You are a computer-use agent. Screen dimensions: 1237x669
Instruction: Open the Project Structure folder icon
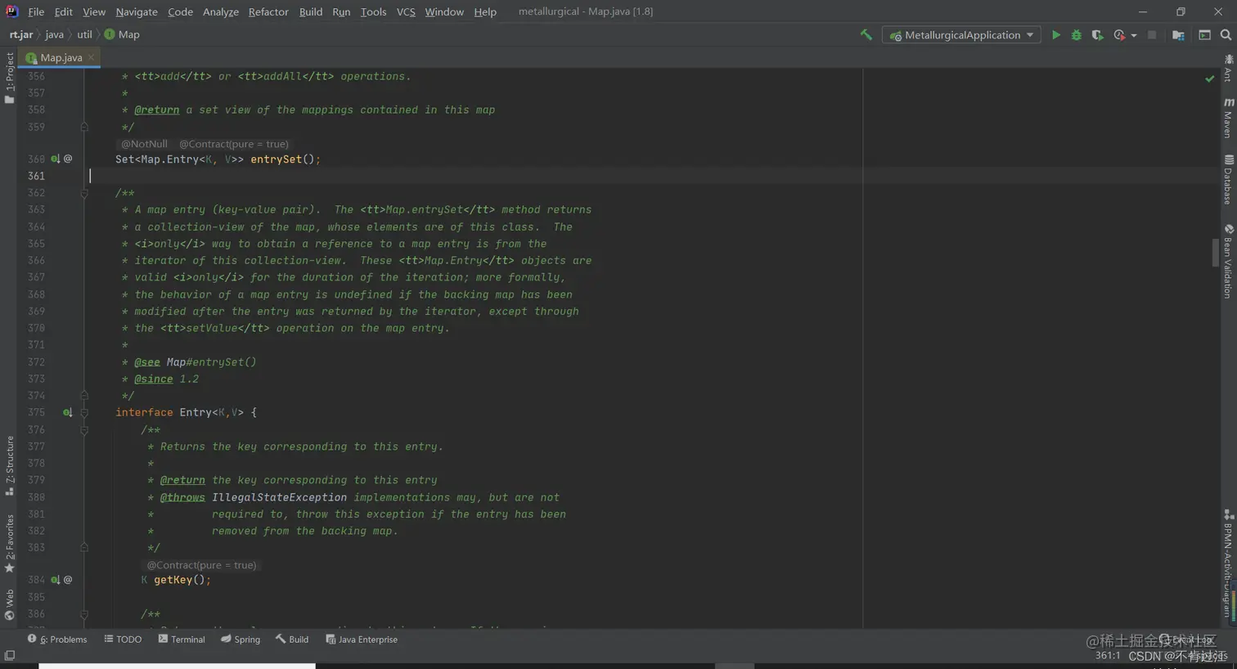(1178, 35)
